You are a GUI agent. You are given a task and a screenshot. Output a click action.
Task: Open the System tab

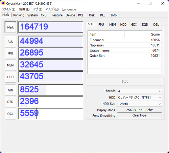[x=32, y=15]
